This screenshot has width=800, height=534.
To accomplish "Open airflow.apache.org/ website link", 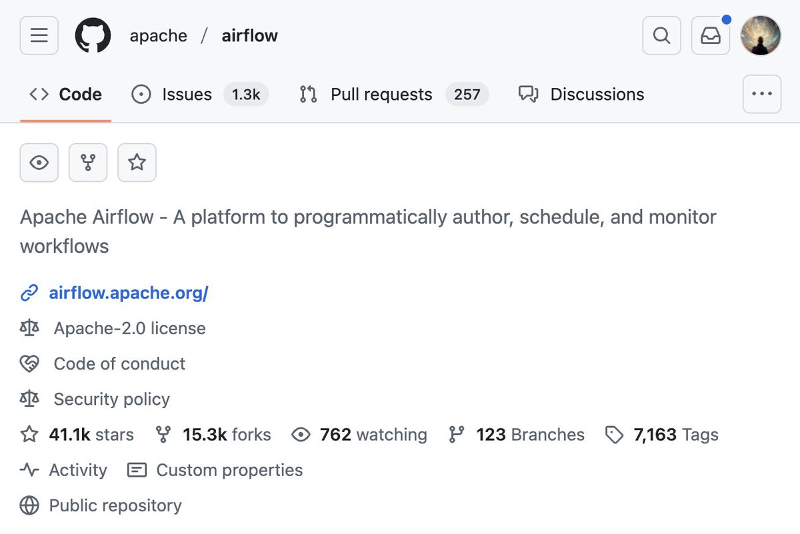I will [x=129, y=293].
